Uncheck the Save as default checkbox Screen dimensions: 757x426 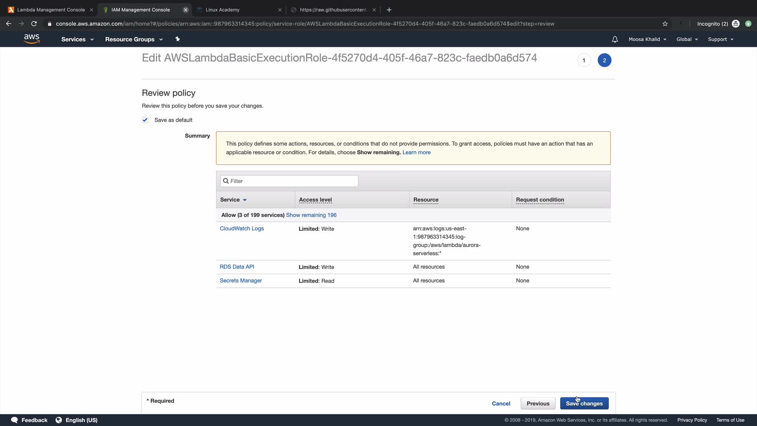145,120
